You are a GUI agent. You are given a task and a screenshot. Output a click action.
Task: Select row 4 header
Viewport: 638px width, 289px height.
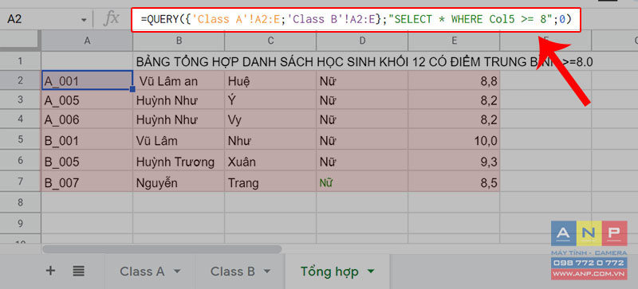[x=21, y=119]
